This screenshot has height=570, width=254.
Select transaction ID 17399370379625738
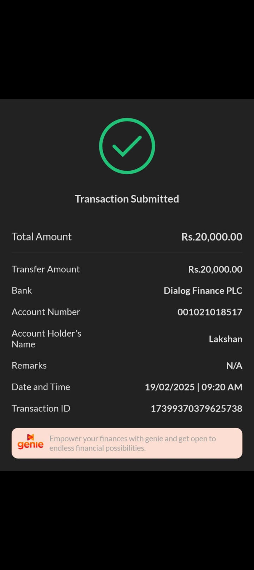pyautogui.click(x=196, y=408)
